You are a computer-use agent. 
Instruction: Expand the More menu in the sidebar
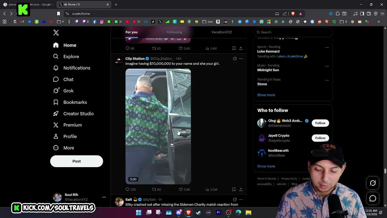coord(63,148)
